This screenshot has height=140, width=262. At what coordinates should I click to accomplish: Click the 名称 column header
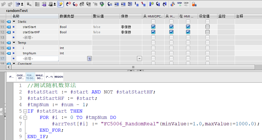tap(35, 16)
